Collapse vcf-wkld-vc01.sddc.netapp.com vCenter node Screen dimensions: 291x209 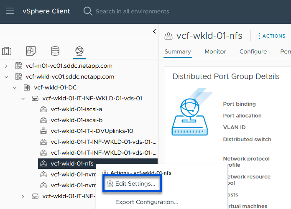tap(6, 76)
